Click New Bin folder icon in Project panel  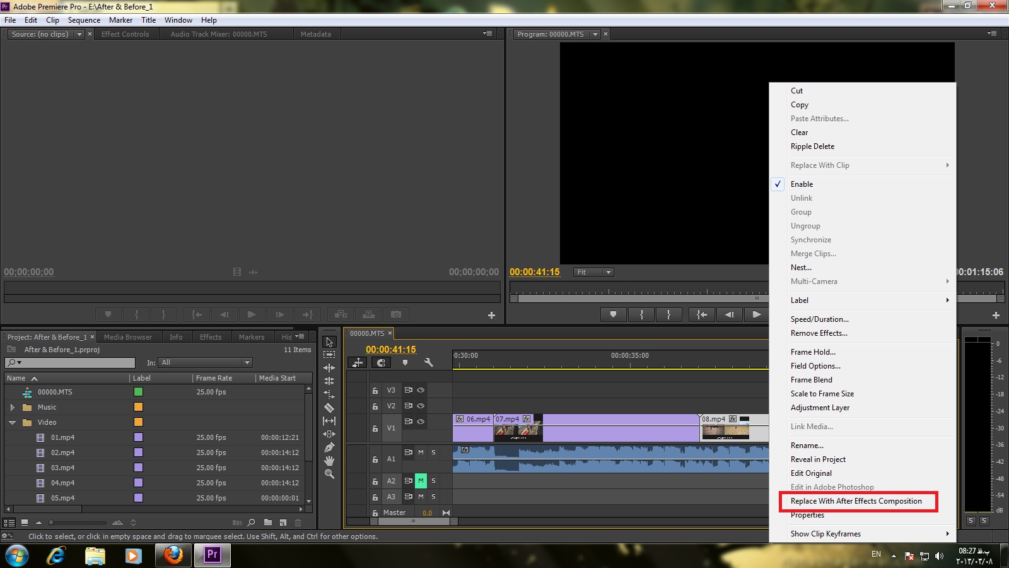[268, 523]
